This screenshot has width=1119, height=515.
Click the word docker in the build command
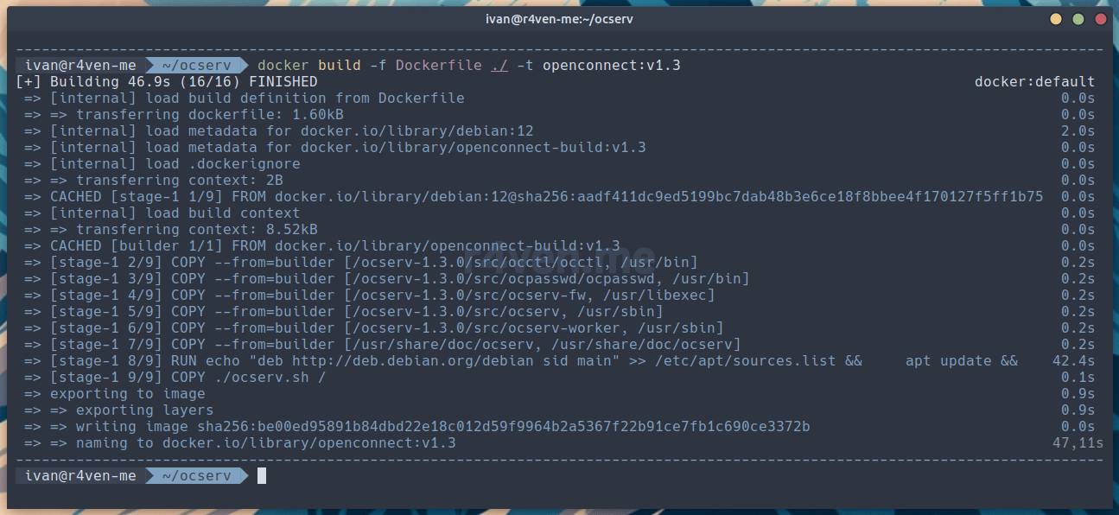point(283,66)
